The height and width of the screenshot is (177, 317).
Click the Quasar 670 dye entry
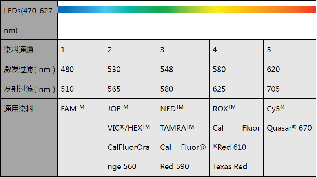coord(289,128)
